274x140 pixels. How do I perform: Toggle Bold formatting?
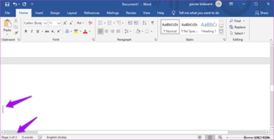tap(26, 31)
